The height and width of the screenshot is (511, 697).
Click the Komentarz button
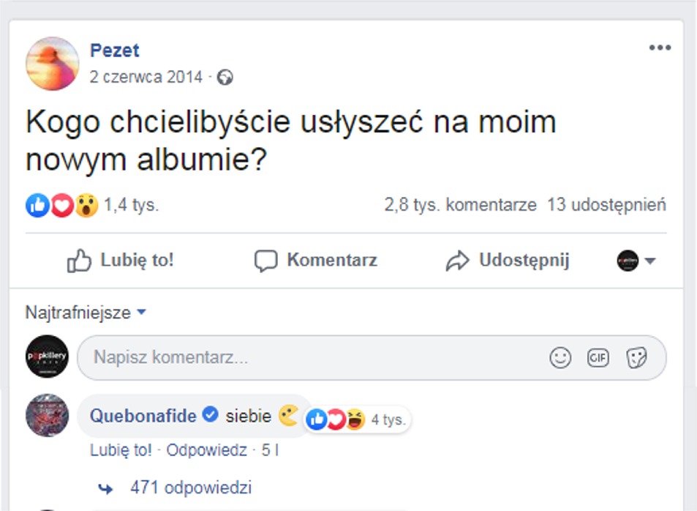click(316, 261)
